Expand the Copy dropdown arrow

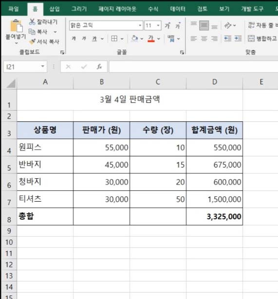(x=56, y=32)
